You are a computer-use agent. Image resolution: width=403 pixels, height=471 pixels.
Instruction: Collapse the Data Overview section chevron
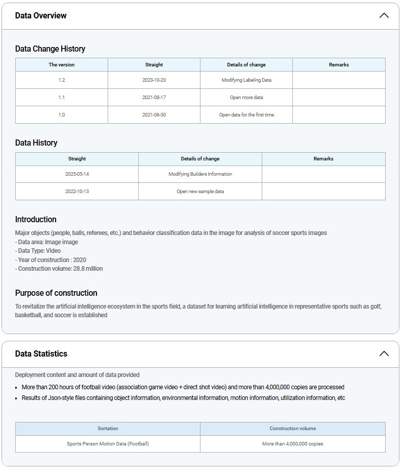(384, 16)
